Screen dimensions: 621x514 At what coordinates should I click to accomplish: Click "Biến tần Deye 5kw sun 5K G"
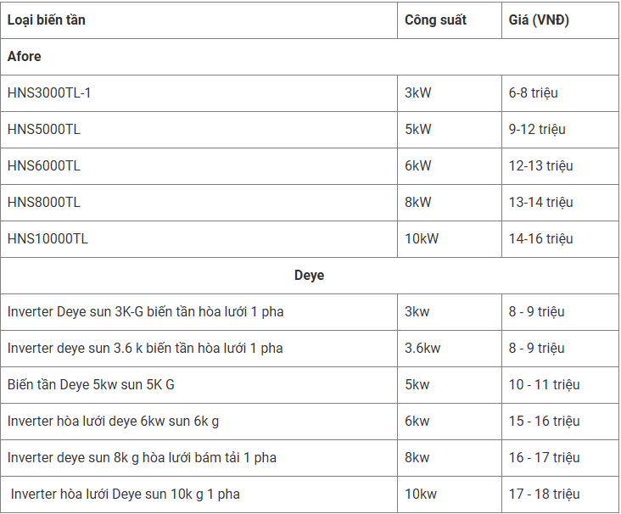tap(91, 385)
